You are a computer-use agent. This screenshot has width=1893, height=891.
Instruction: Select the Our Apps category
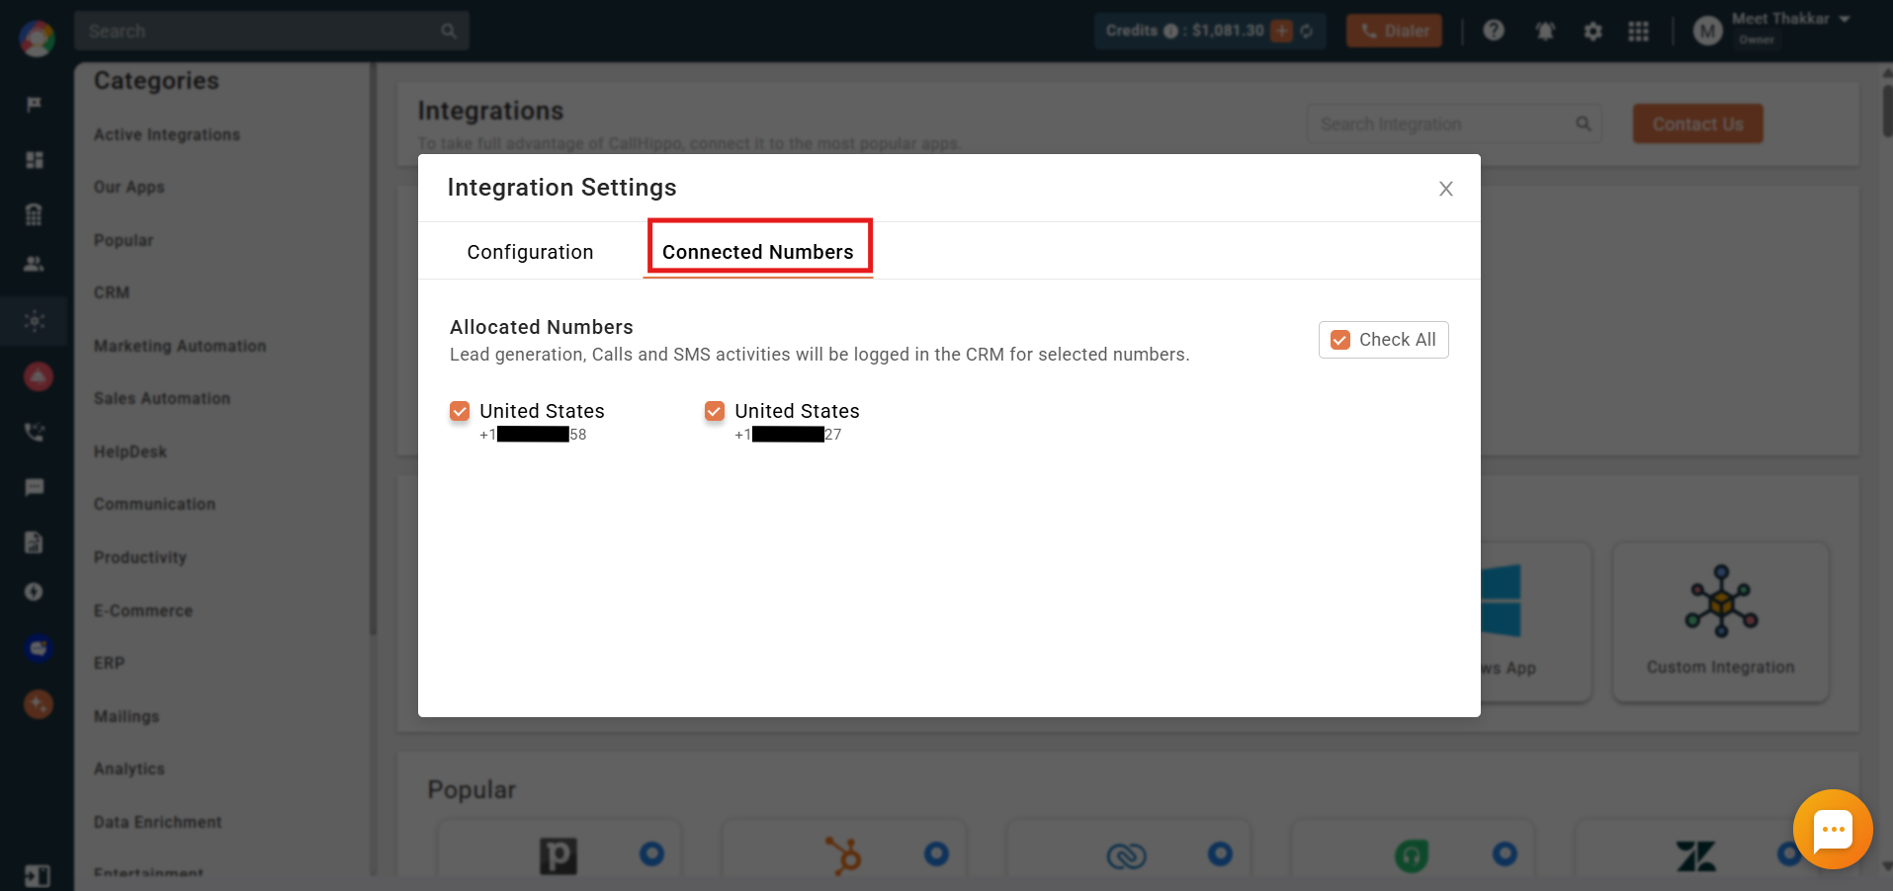click(129, 187)
